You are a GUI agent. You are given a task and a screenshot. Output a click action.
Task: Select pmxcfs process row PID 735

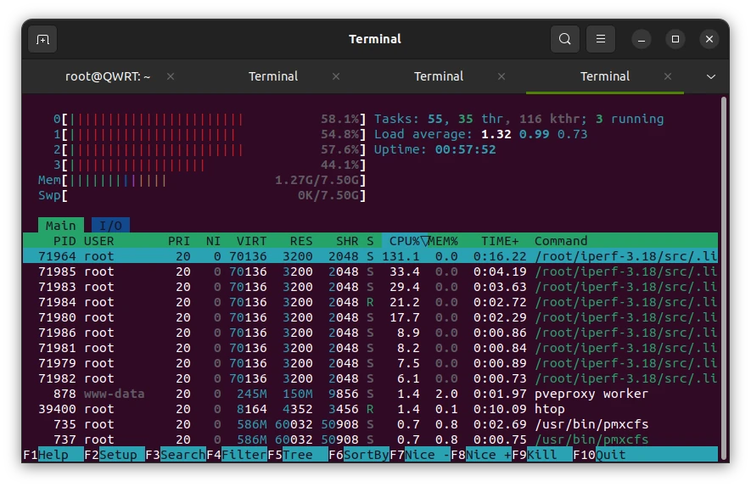[370, 425]
